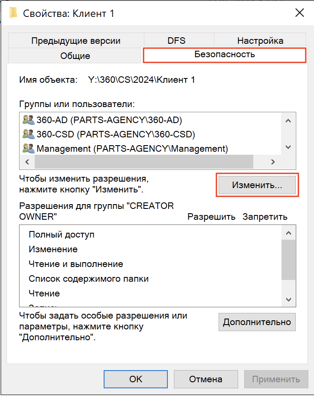Switch to the DFS tab

(x=177, y=41)
